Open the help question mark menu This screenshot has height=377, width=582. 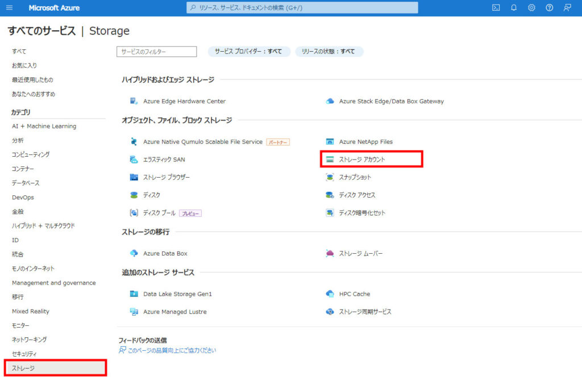coord(550,8)
